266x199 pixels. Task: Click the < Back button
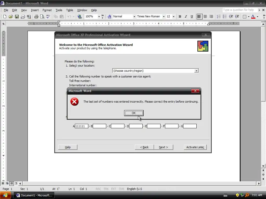pyautogui.click(x=144, y=147)
